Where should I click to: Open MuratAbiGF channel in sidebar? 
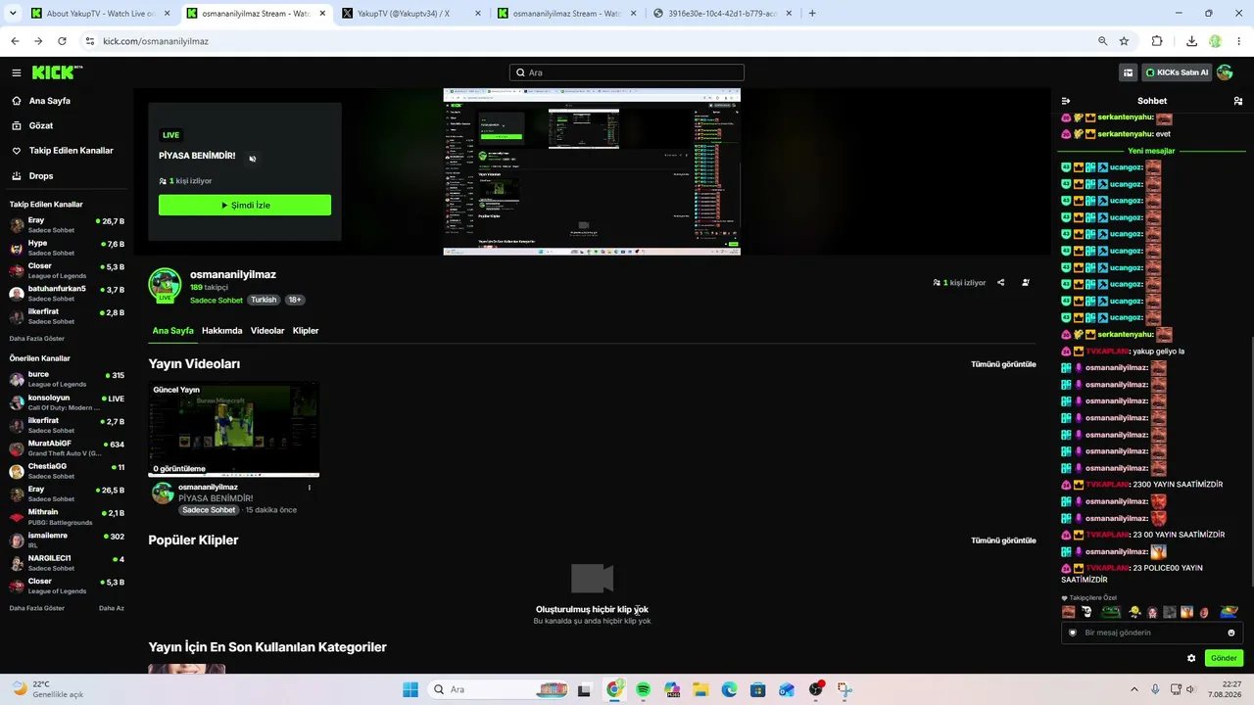(67, 447)
